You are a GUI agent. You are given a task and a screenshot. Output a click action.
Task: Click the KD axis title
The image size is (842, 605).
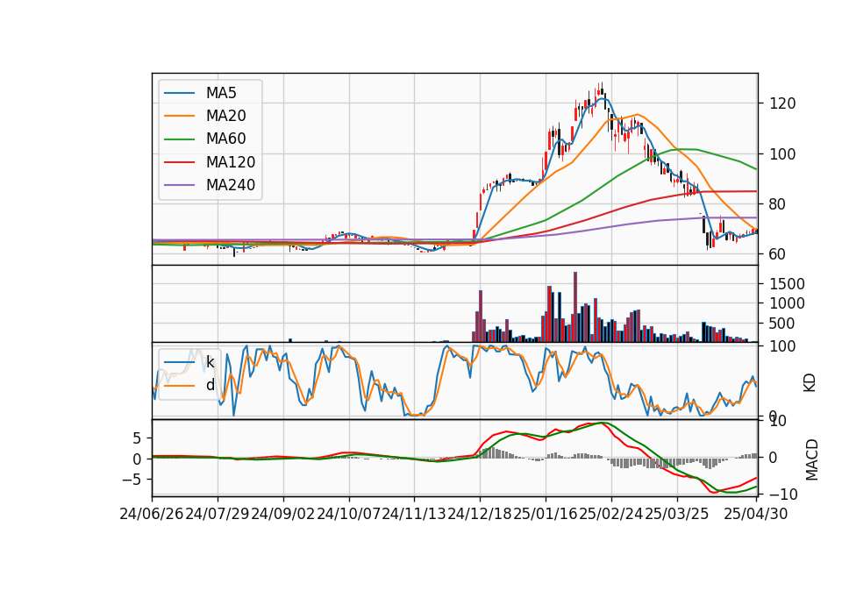[x=810, y=382]
